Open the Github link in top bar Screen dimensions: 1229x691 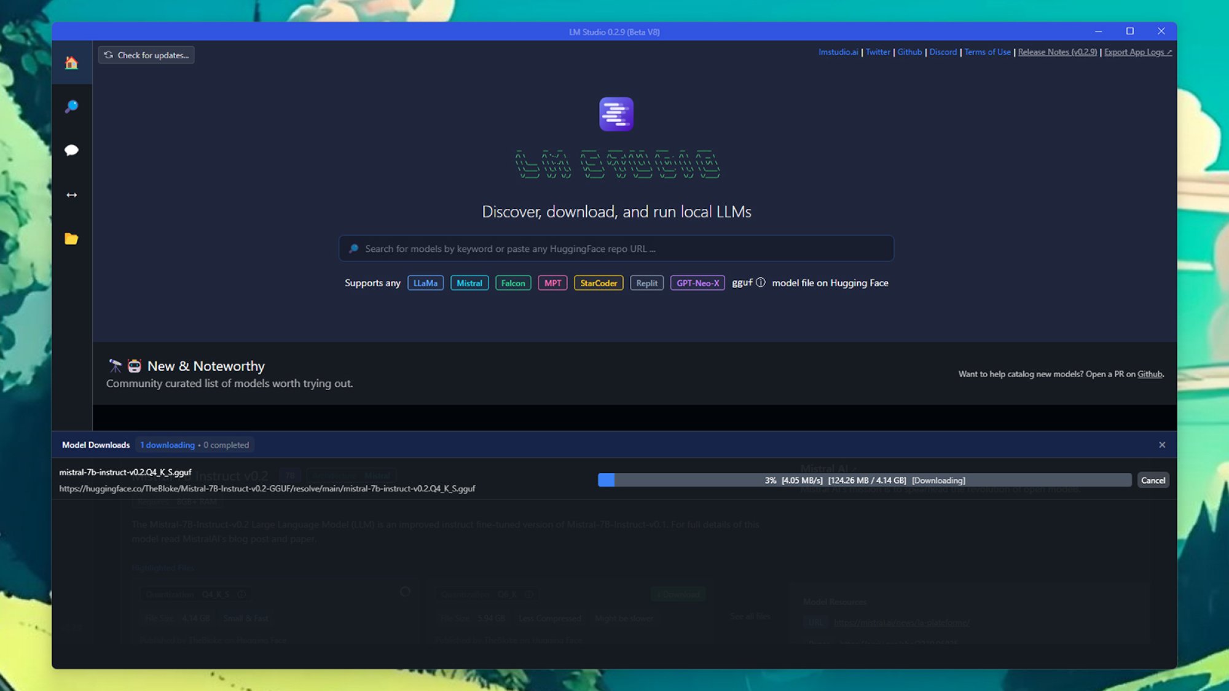(x=909, y=52)
